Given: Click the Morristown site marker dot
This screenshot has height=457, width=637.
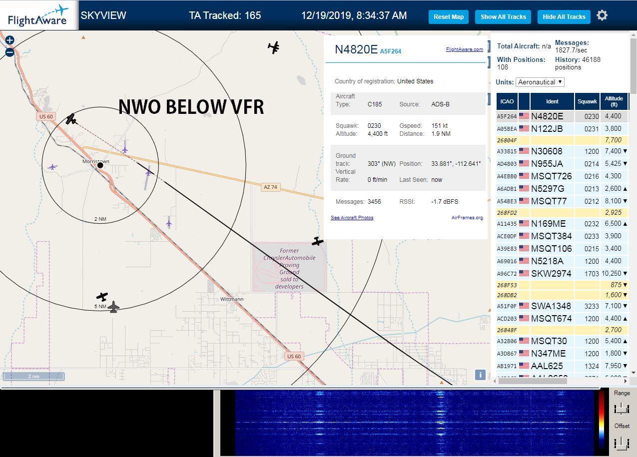Looking at the screenshot, I should 100,165.
